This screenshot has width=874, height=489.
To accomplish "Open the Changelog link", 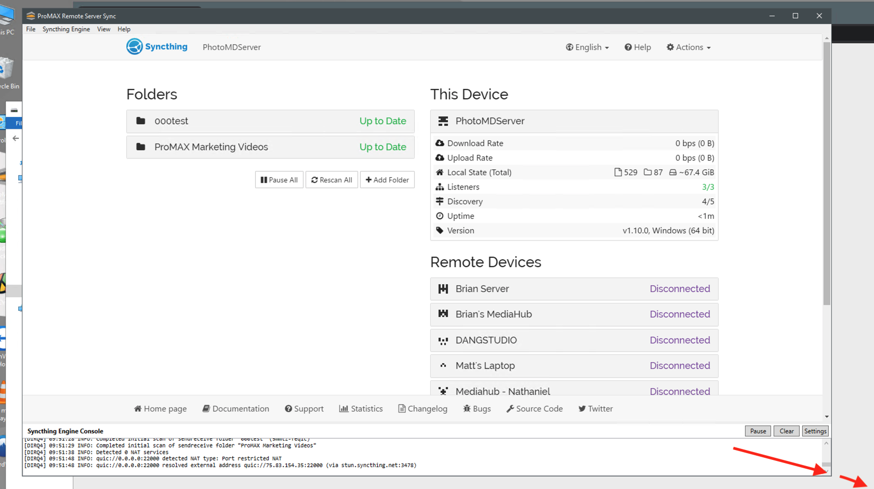I will (x=423, y=409).
